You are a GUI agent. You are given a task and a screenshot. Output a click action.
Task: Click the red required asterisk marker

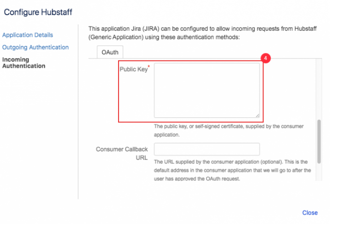click(149, 67)
